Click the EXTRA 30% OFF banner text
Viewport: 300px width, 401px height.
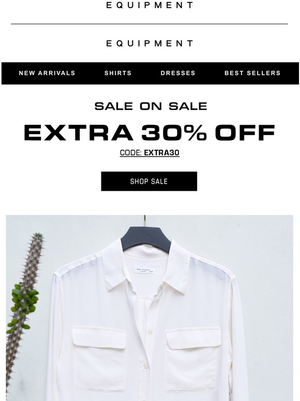pos(149,133)
